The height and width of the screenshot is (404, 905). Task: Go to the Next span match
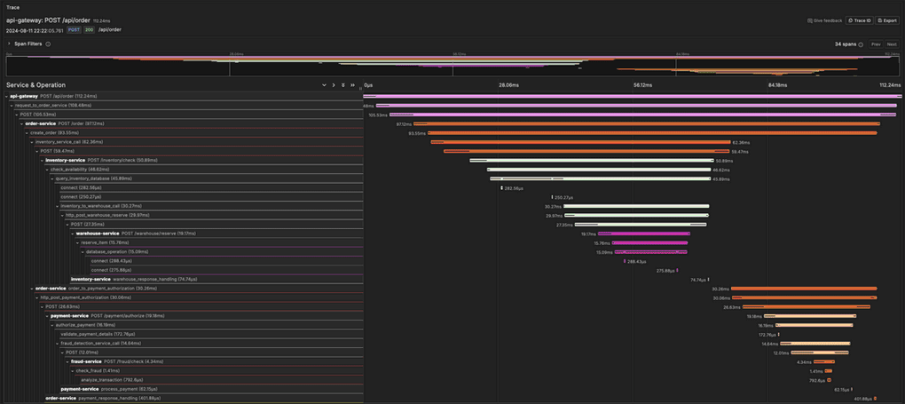(891, 44)
